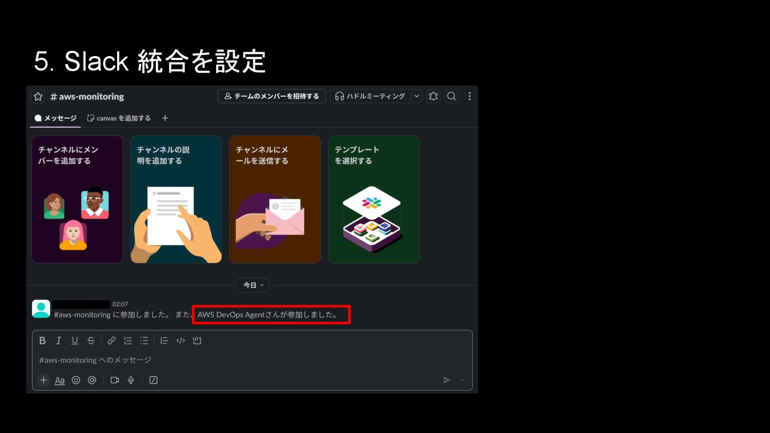The image size is (770, 433).
Task: Insert a bulleted list
Action: tap(144, 341)
